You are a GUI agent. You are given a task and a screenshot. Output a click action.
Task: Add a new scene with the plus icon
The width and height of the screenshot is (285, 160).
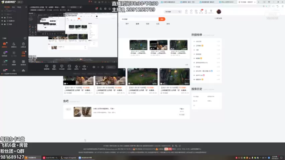pyautogui.click(x=26, y=7)
